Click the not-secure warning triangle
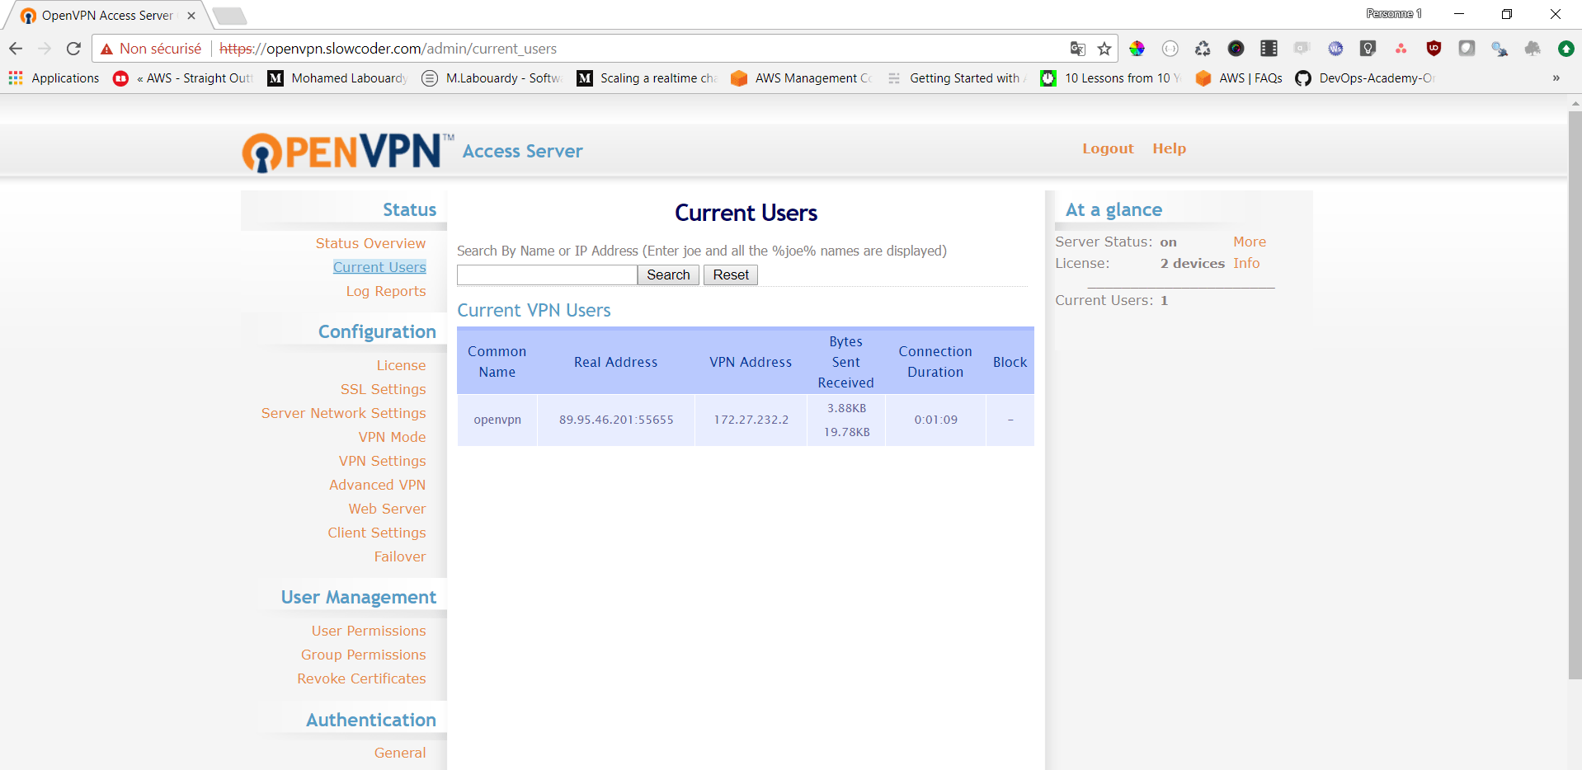Viewport: 1582px width, 770px height. [x=106, y=49]
